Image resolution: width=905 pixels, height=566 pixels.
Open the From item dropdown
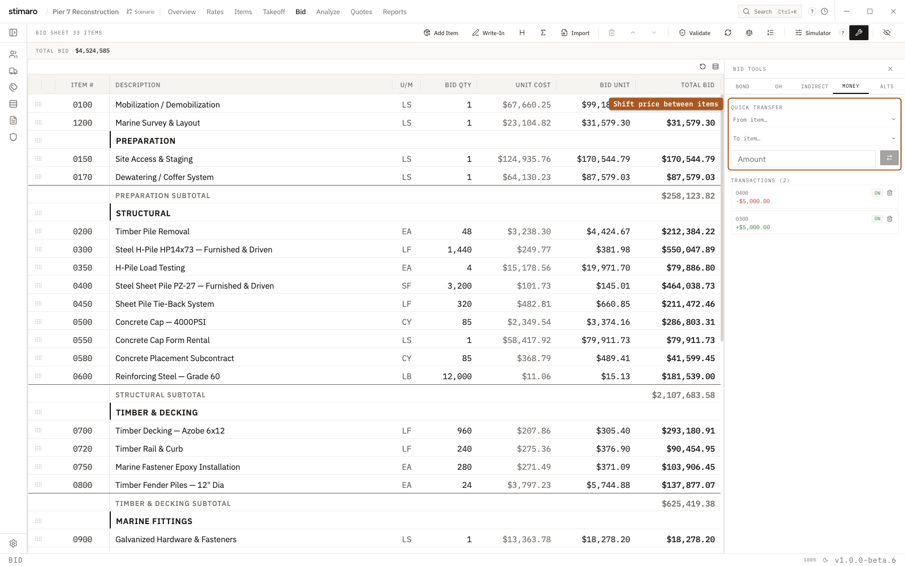[814, 119]
